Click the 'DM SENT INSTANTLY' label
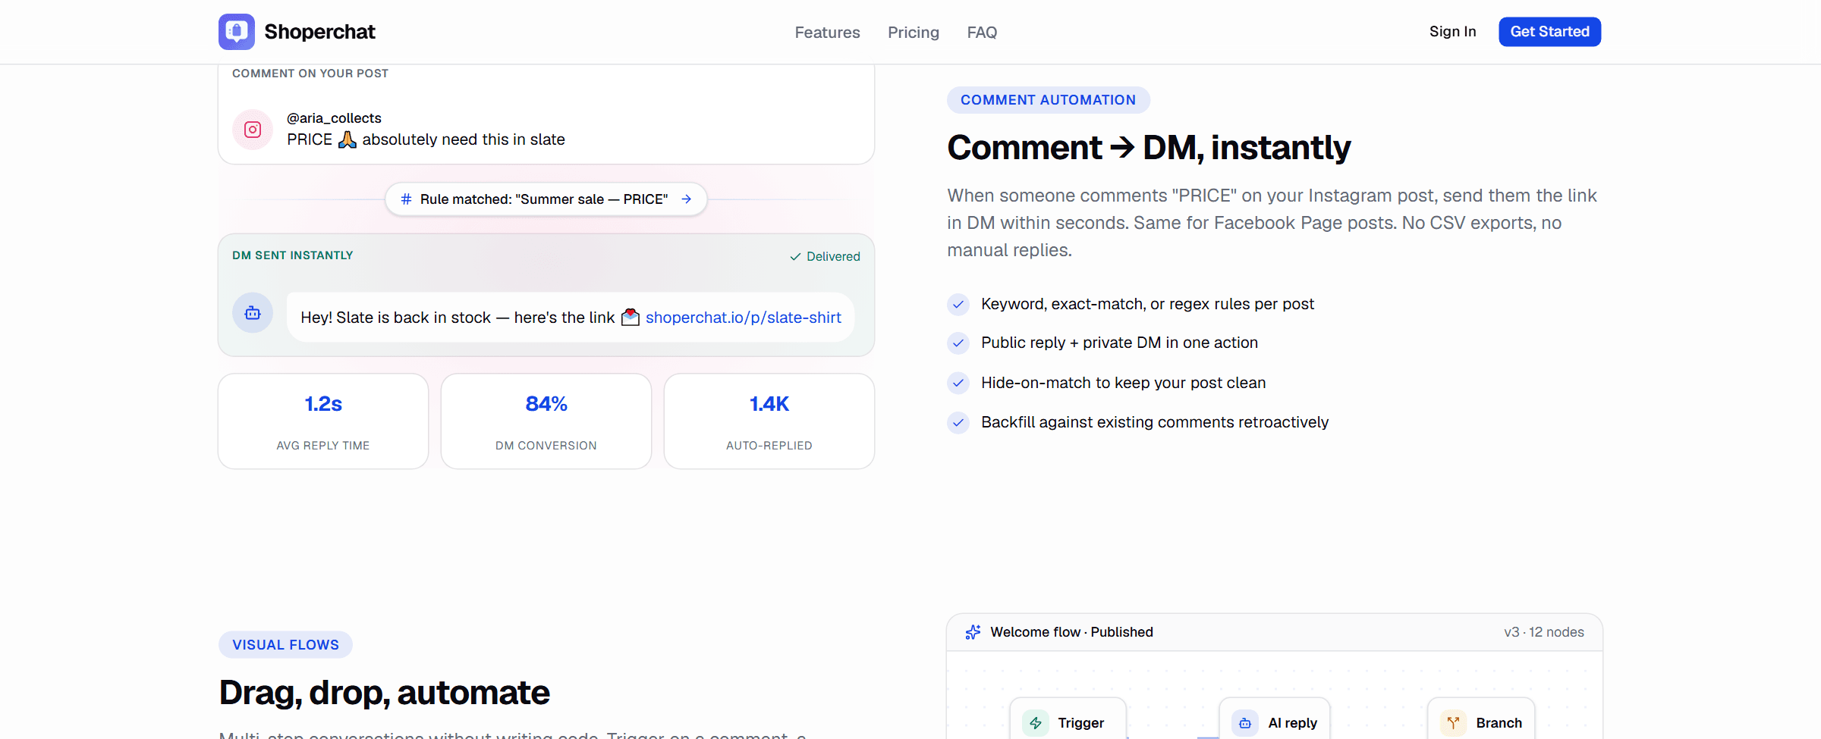1821x739 pixels. pyautogui.click(x=293, y=255)
